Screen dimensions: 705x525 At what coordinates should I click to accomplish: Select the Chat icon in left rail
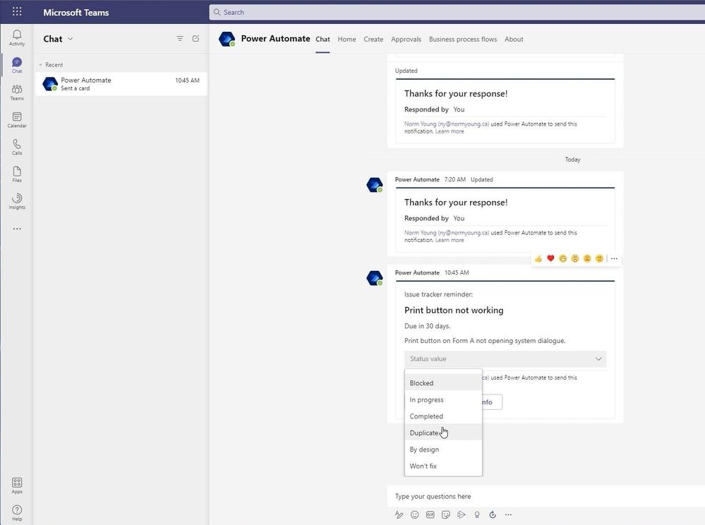(x=17, y=65)
